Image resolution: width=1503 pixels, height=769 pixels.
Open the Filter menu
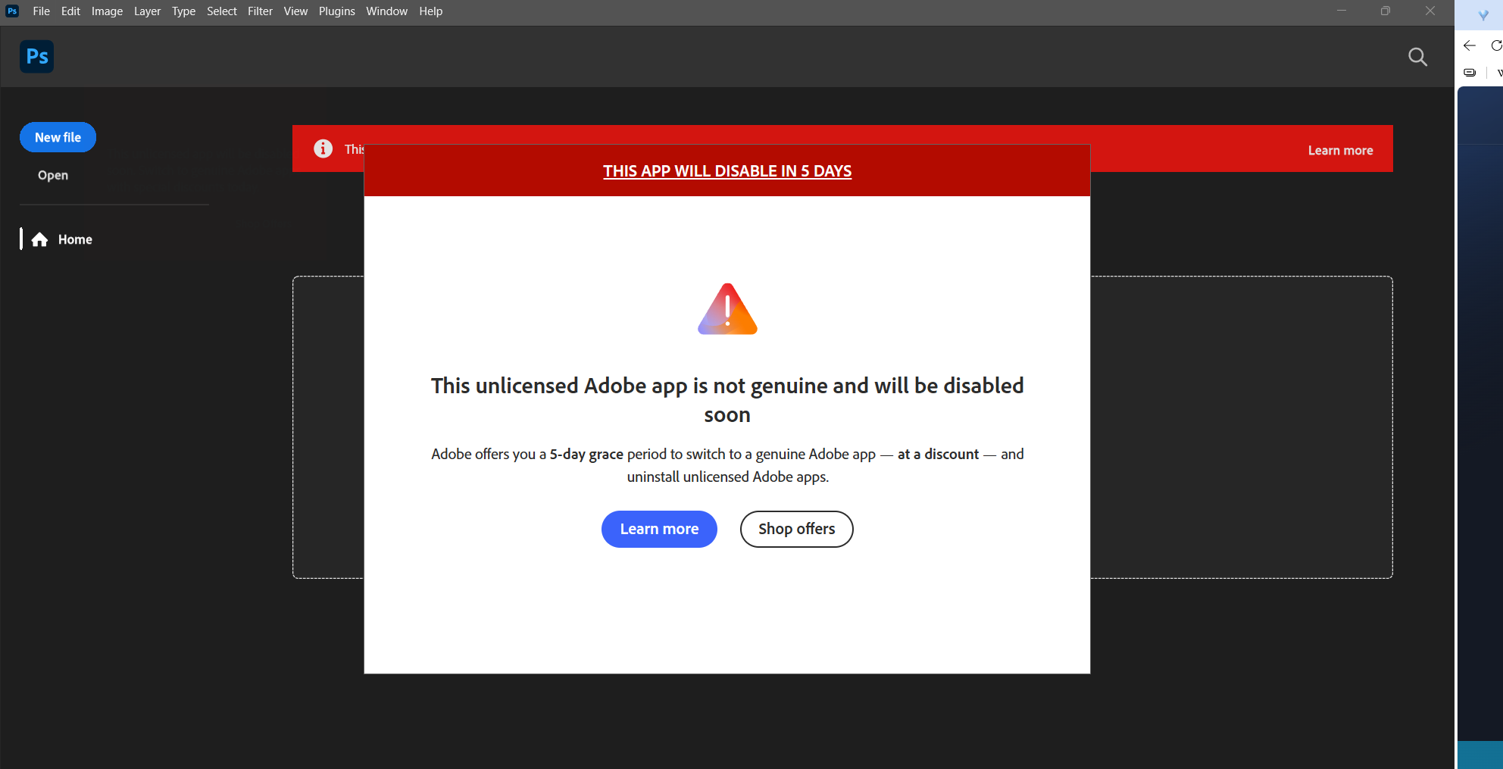coord(260,11)
